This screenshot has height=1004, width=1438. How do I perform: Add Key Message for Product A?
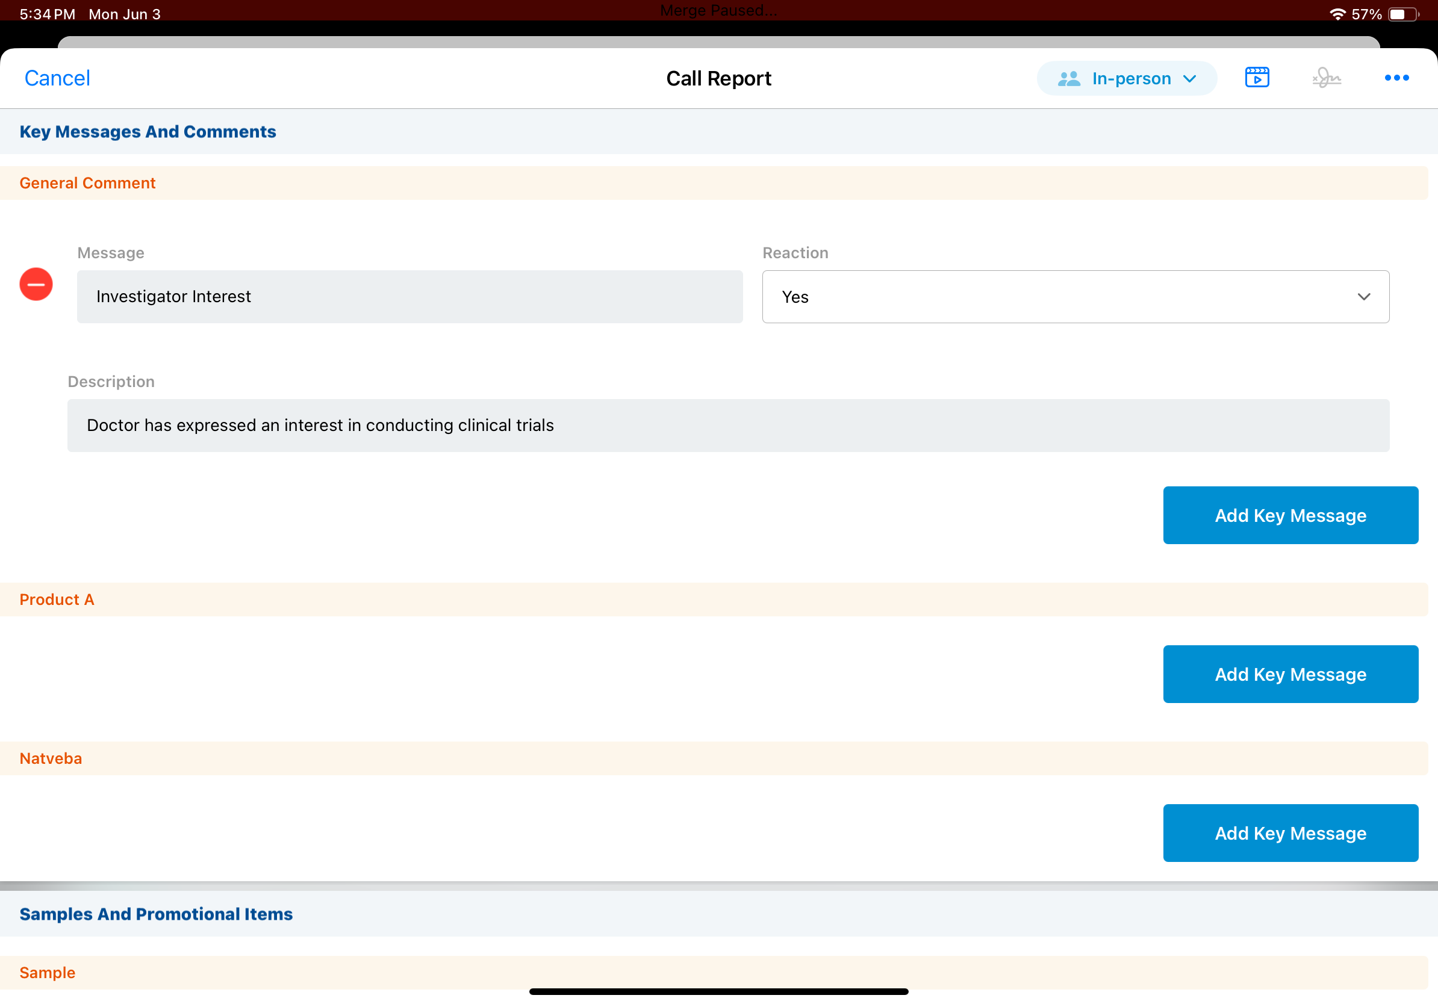click(1290, 674)
